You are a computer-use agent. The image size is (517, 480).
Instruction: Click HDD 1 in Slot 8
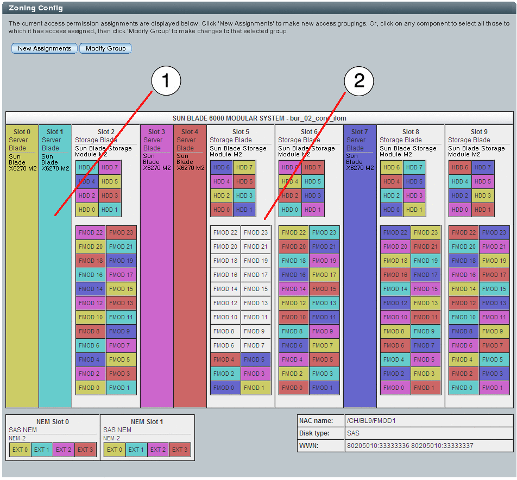414,210
